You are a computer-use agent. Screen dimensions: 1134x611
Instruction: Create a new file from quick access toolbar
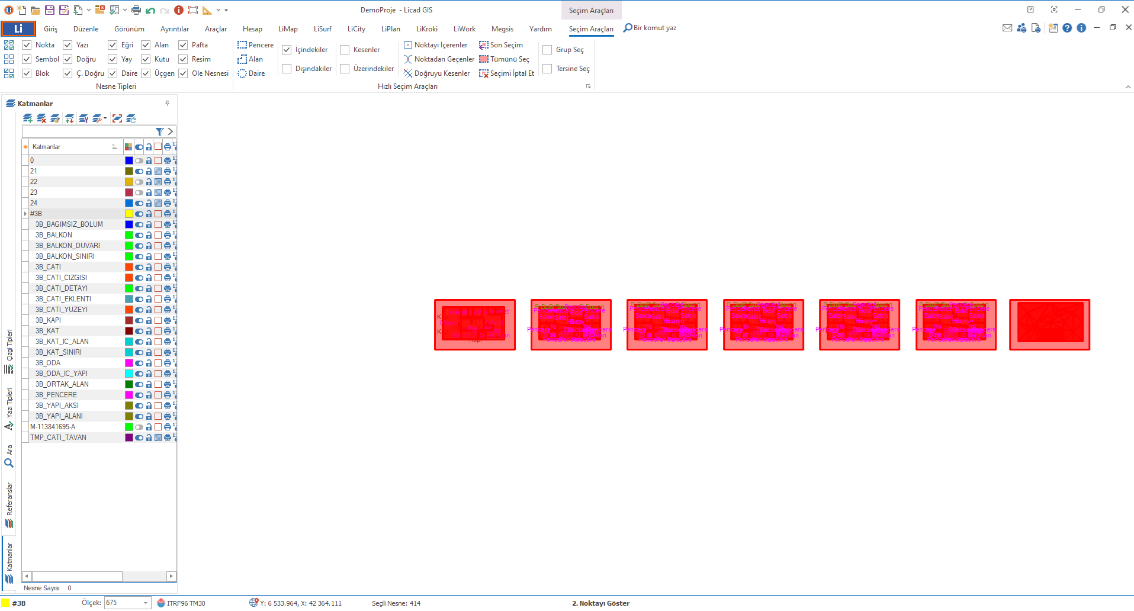(x=22, y=10)
